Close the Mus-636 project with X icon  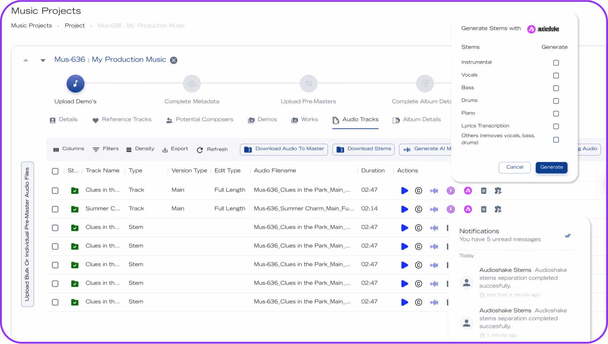pyautogui.click(x=174, y=60)
